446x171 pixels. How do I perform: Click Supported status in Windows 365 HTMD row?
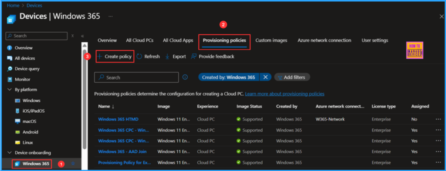point(250,119)
